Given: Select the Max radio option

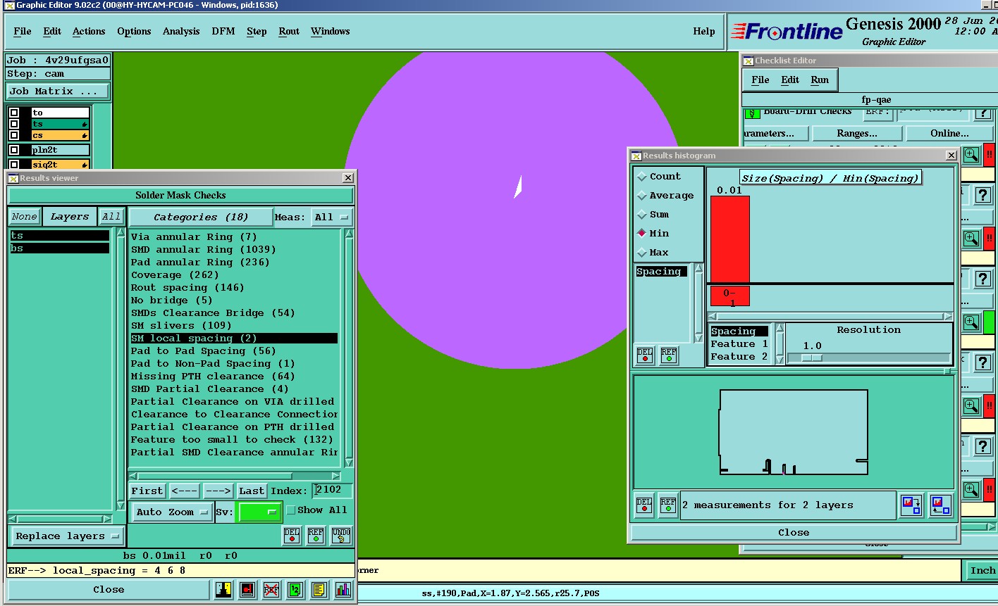Looking at the screenshot, I should [642, 253].
